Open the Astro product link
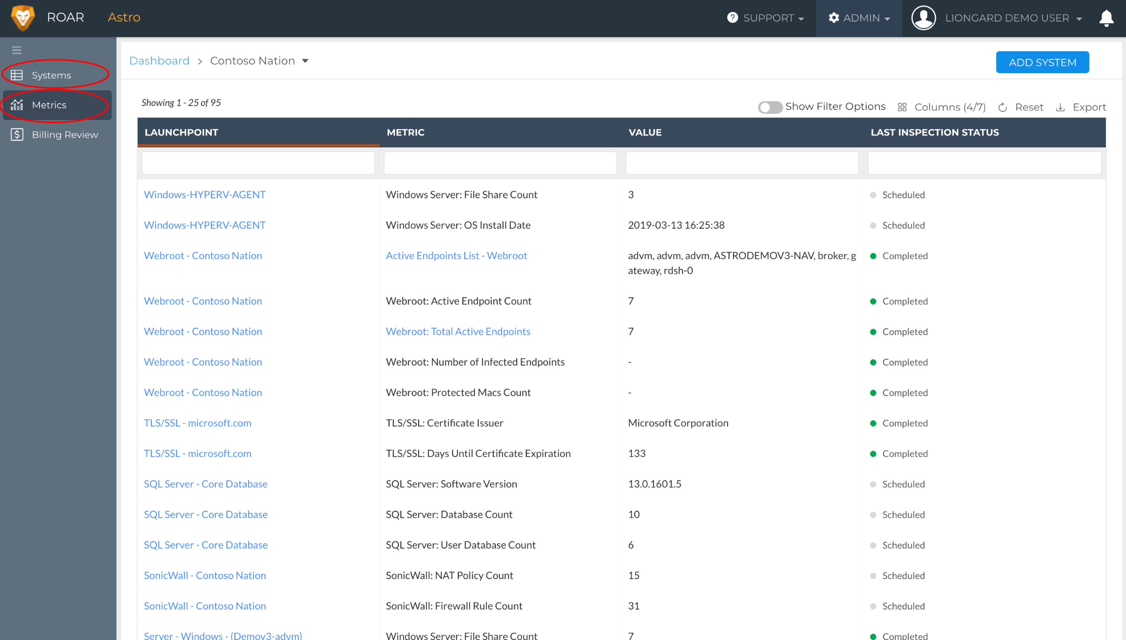 [124, 18]
